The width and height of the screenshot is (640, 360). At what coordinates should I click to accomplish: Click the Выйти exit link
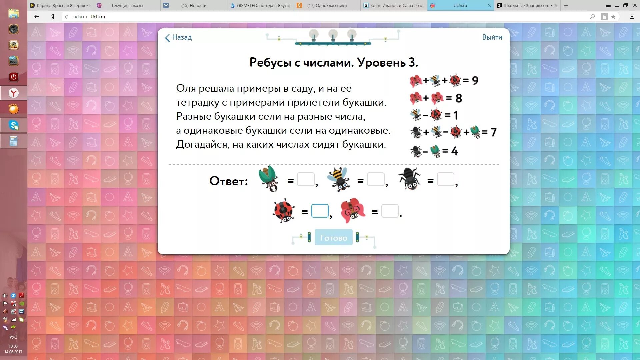[x=492, y=37]
